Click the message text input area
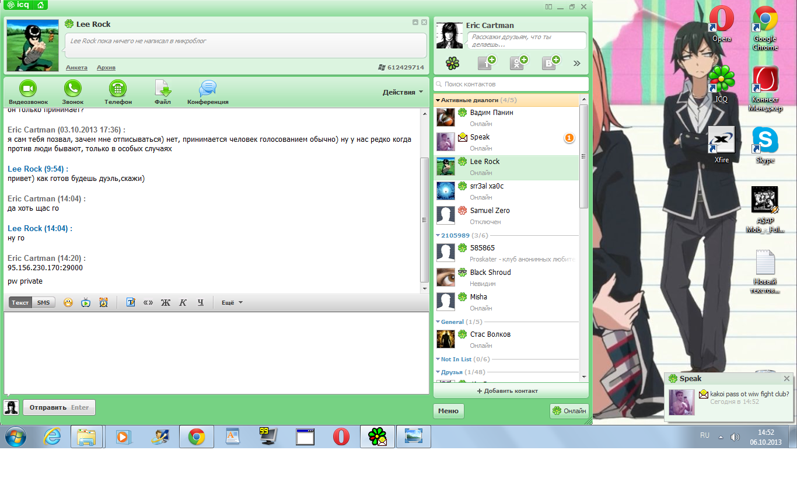Viewport: 797px width, 478px height. click(x=216, y=353)
